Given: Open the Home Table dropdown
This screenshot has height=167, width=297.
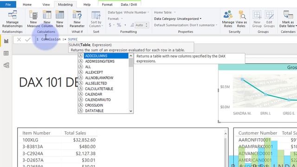Looking at the screenshot, I should click(165, 13).
